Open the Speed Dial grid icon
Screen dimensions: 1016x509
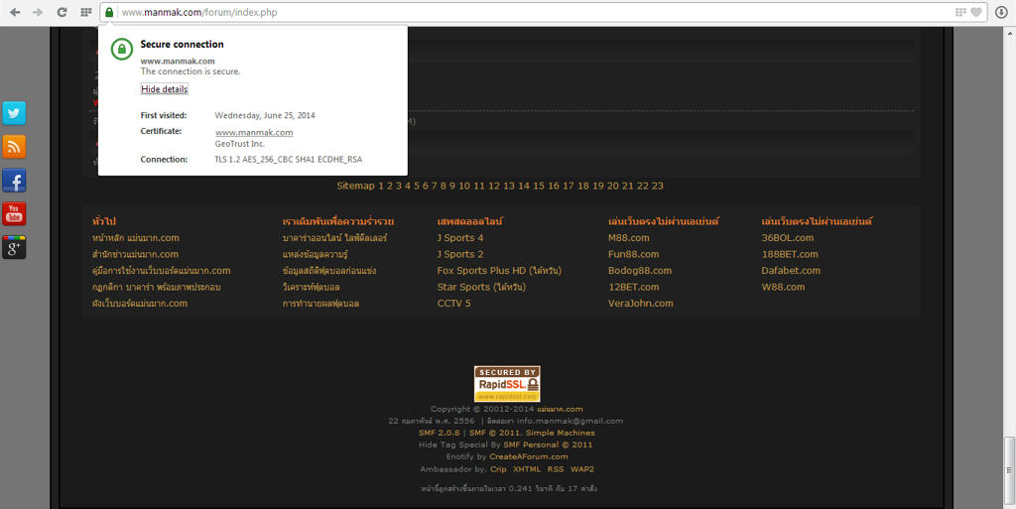pyautogui.click(x=85, y=12)
